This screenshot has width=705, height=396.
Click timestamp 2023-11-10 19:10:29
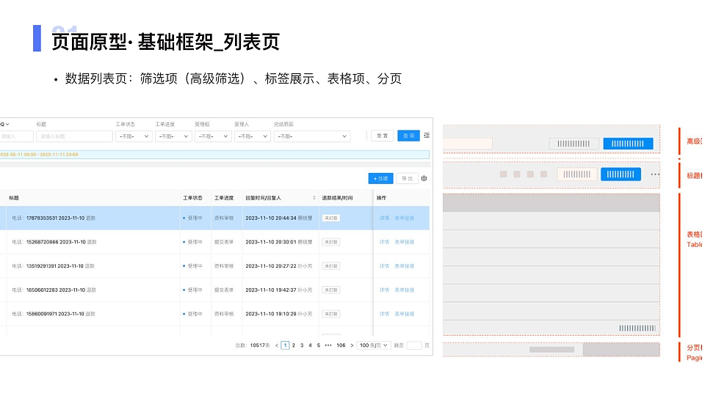point(271,314)
